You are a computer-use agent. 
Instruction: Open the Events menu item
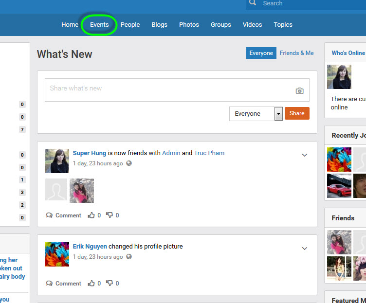click(99, 25)
